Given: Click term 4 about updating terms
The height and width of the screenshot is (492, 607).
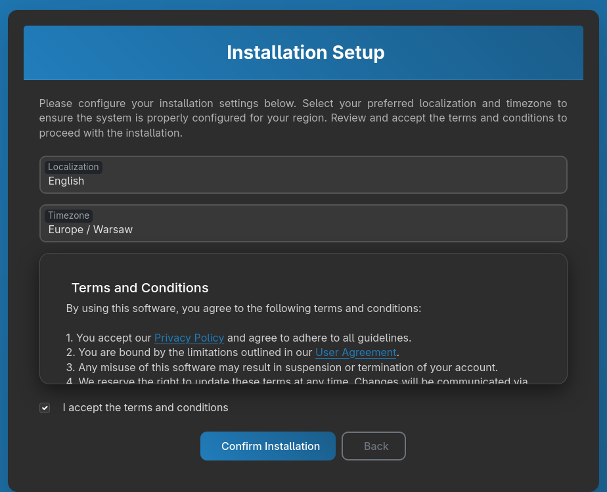Looking at the screenshot, I should [x=297, y=380].
